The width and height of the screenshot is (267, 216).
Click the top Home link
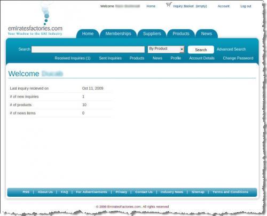click(151, 6)
